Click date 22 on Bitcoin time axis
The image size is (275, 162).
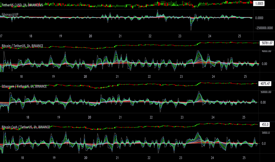(149, 77)
